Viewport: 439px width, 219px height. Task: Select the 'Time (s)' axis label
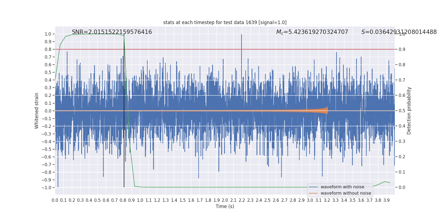pos(225,206)
